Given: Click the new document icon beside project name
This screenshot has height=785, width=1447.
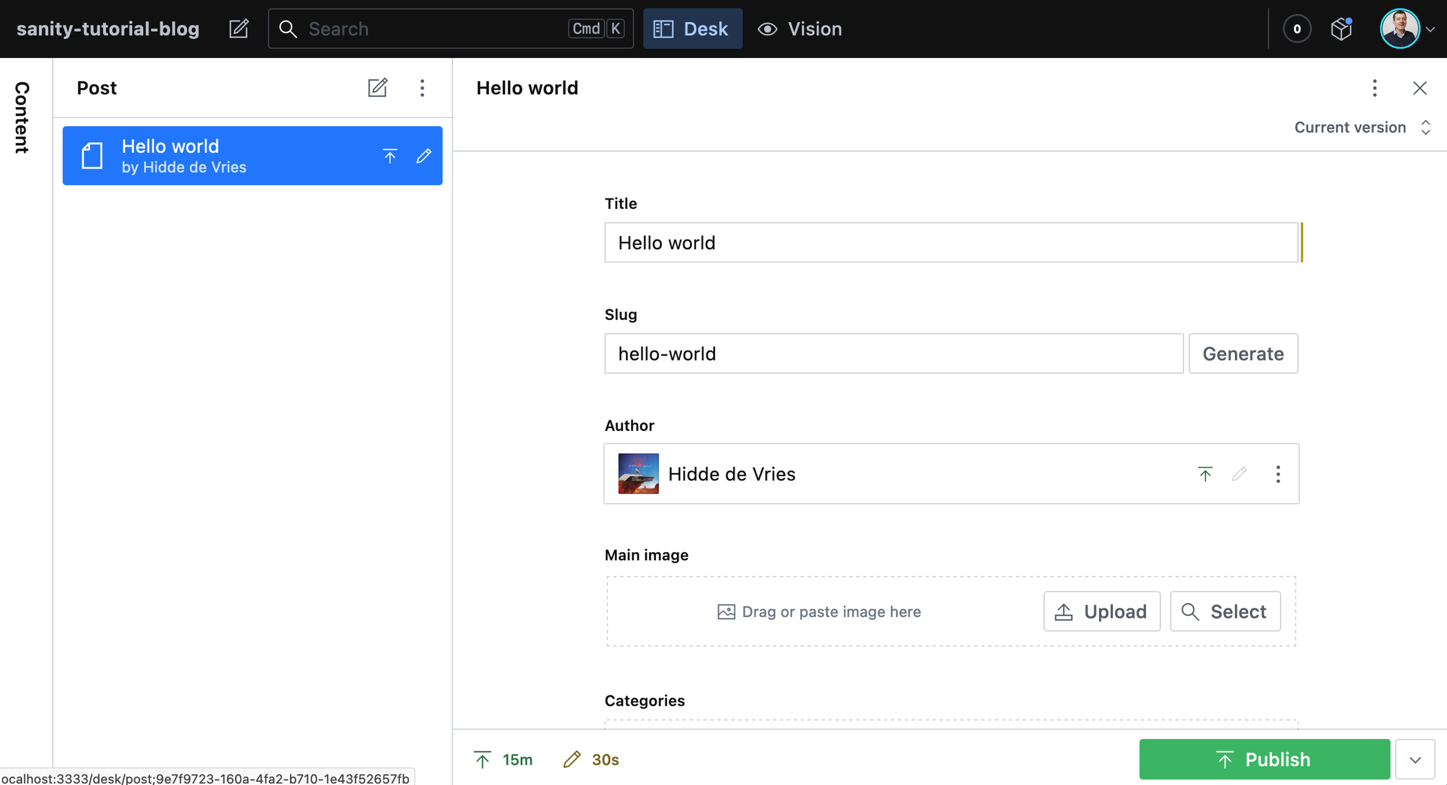Looking at the screenshot, I should [x=239, y=29].
